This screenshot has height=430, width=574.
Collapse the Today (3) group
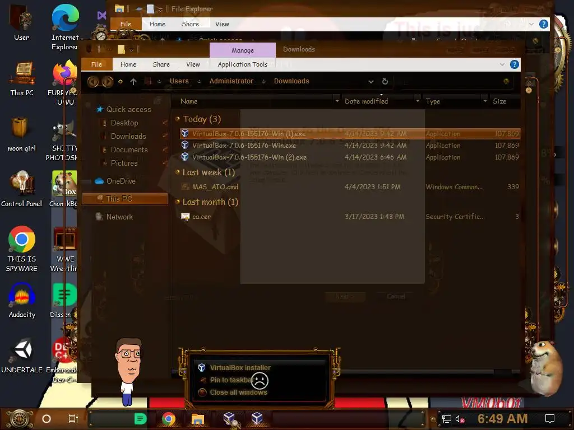pyautogui.click(x=178, y=119)
